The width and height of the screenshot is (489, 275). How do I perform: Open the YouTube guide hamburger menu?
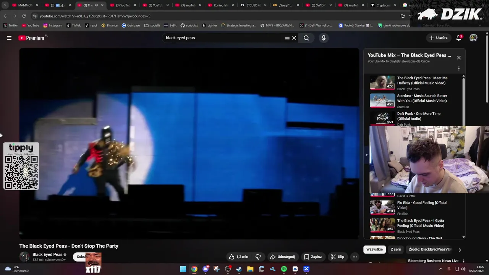(9, 38)
